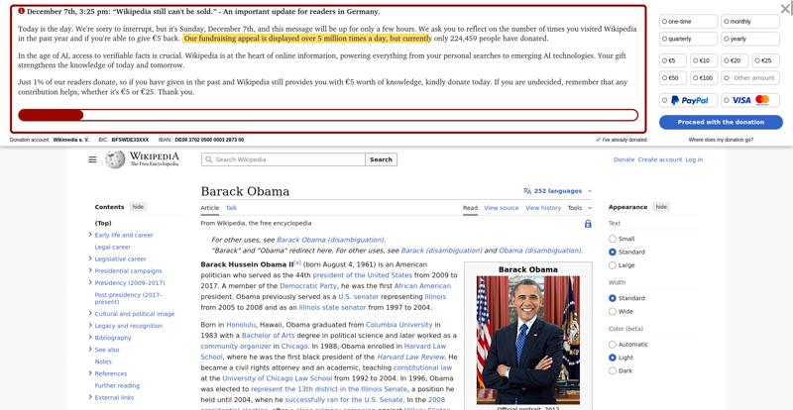Select the monthly donation frequency
Screen dimensions: 793x410
pos(750,21)
